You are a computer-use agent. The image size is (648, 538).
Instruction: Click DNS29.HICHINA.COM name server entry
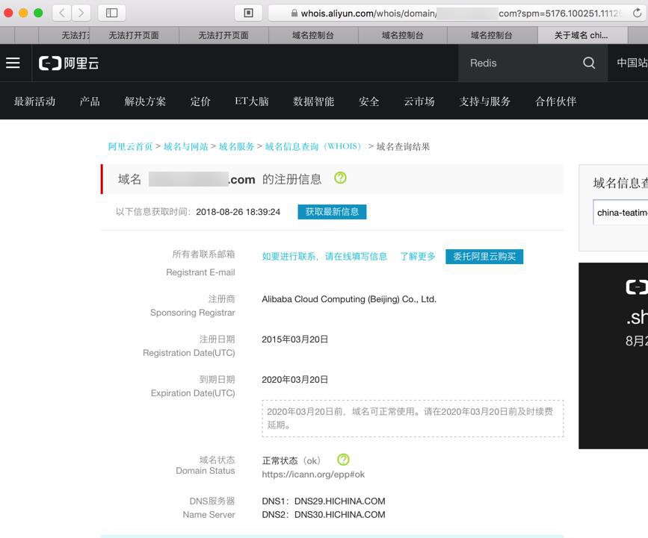tap(340, 501)
